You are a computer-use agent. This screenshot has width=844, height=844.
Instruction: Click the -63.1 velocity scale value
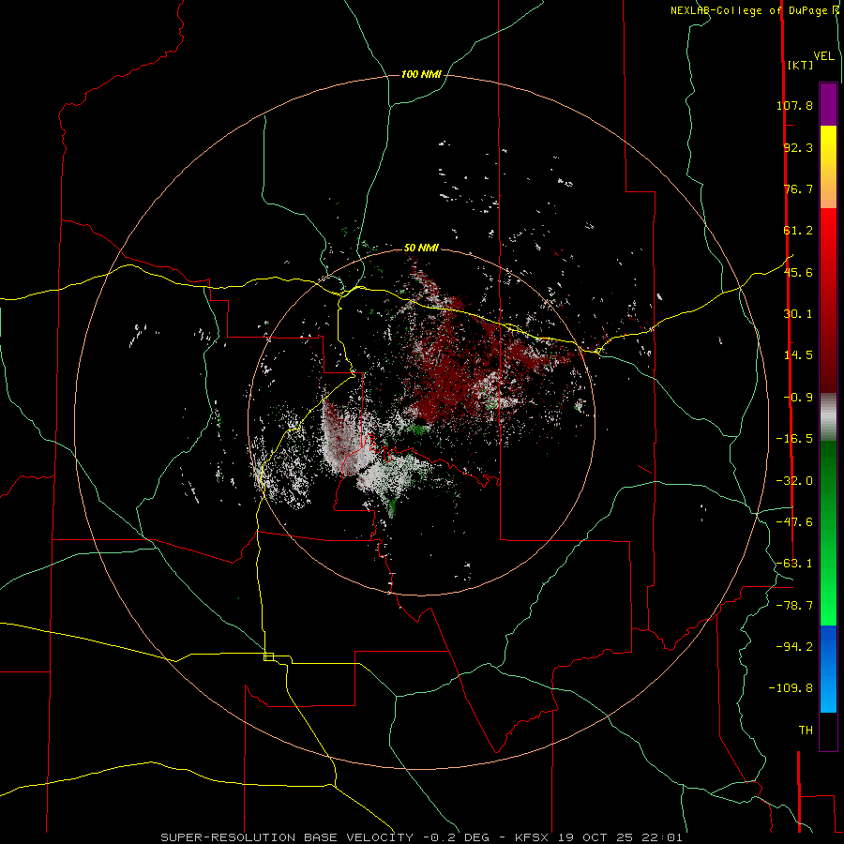point(794,564)
